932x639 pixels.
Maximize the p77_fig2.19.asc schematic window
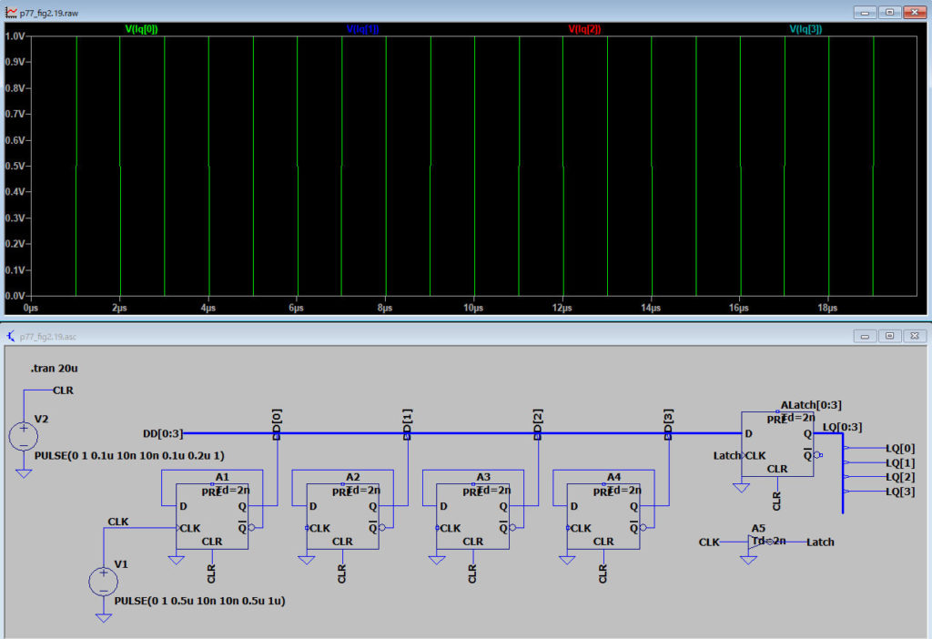tap(888, 335)
